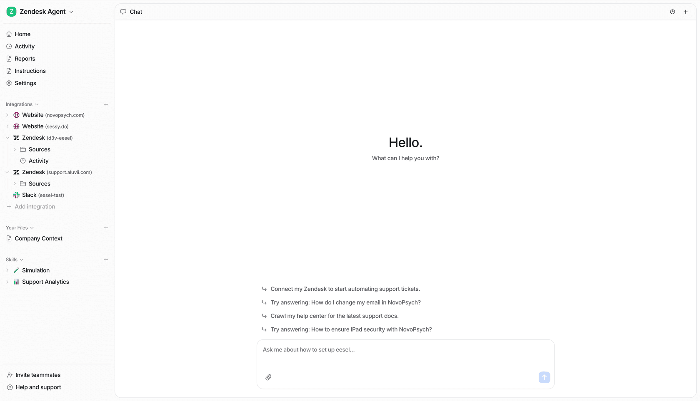The width and height of the screenshot is (700, 401).
Task: Start a new chat with the plus icon
Action: coord(685,12)
